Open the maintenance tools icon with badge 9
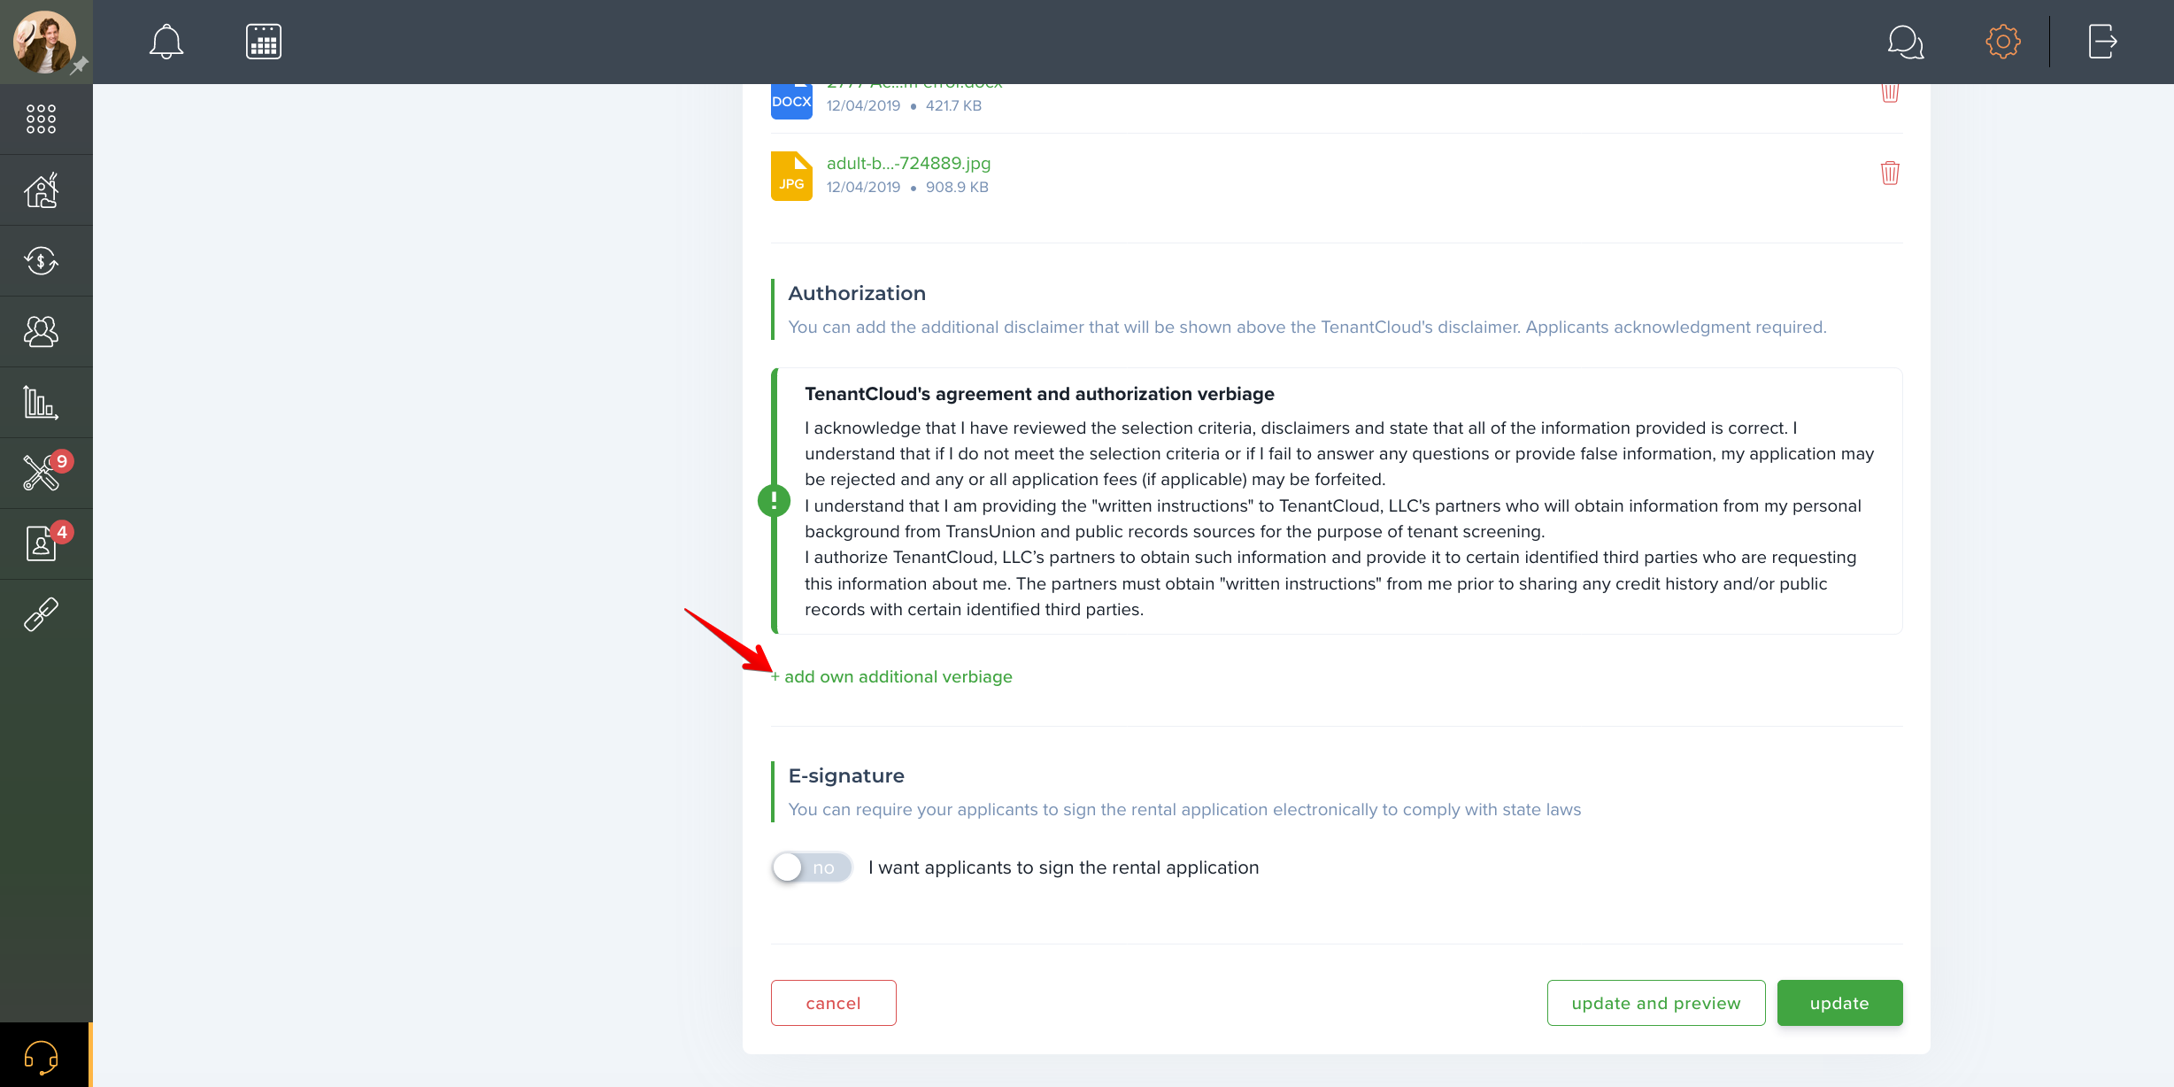 [x=41, y=473]
